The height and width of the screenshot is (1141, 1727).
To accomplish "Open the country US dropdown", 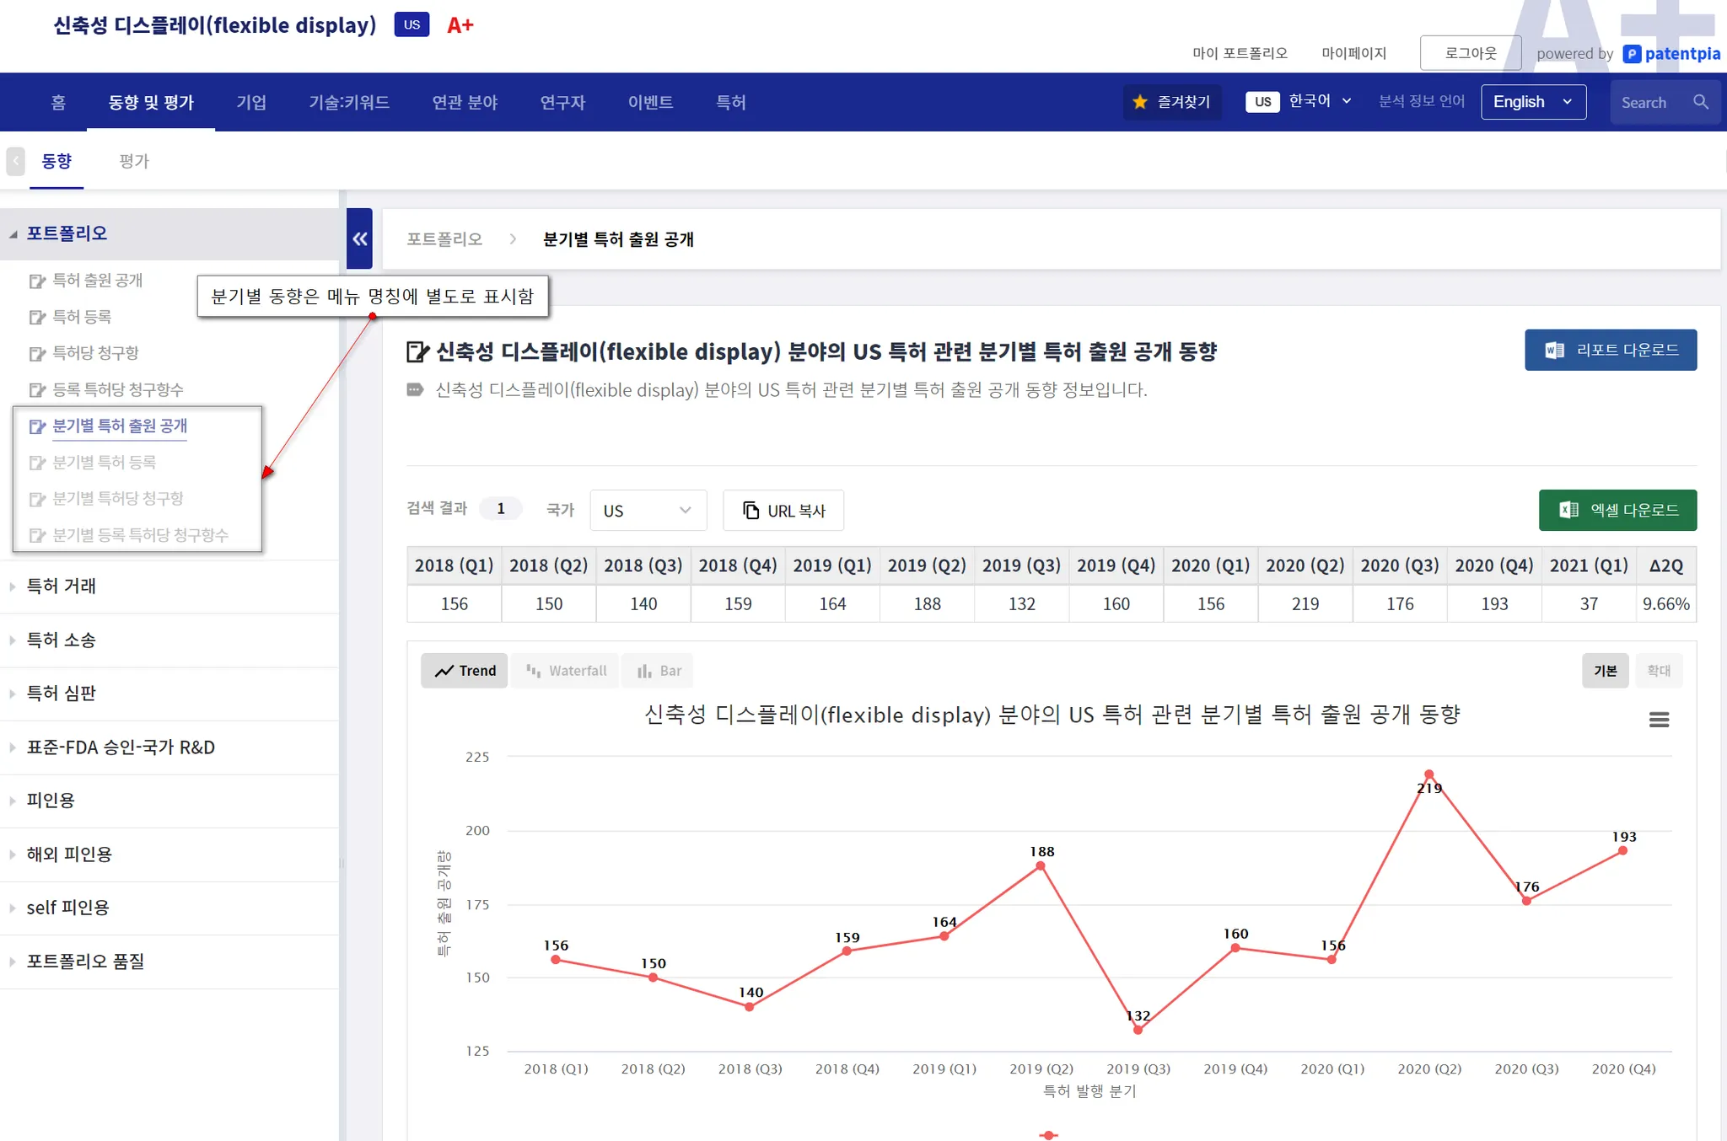I will pyautogui.click(x=647, y=511).
